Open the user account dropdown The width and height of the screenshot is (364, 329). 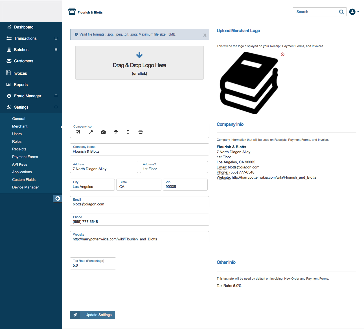click(354, 12)
